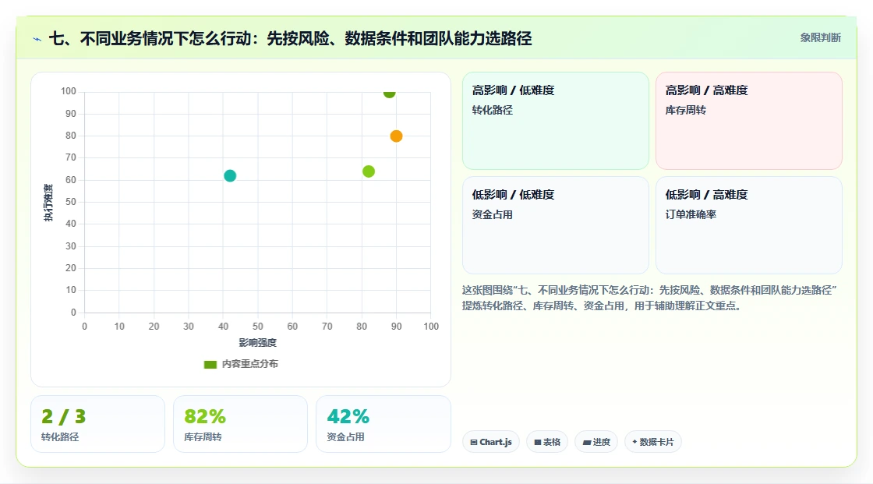Click the orange scatter point on the chart
Viewport: 873px width, 484px height.
coord(396,136)
